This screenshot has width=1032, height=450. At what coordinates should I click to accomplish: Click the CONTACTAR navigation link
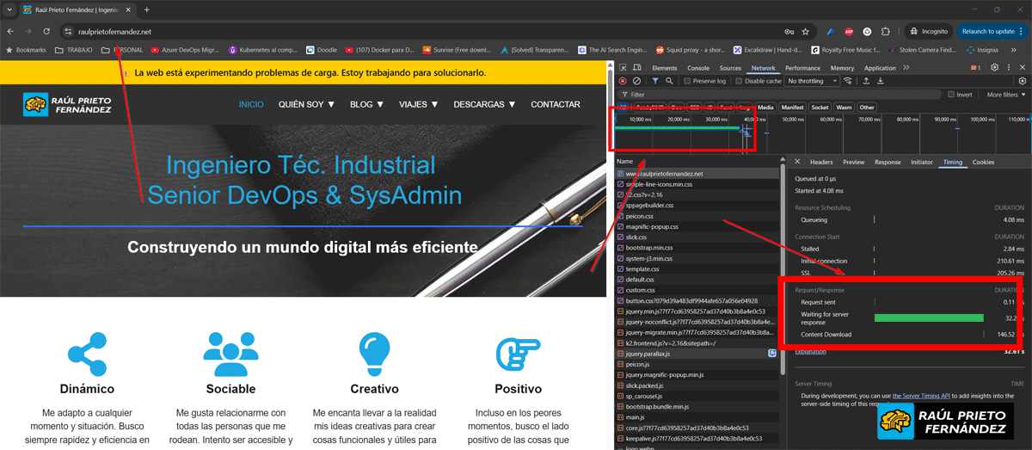(556, 105)
